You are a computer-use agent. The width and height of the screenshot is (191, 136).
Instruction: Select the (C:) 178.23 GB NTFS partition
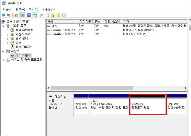pyautogui.click(x=109, y=105)
